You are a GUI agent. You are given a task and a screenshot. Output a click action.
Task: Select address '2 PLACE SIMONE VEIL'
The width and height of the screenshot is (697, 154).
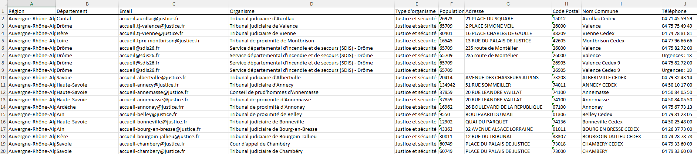(x=508, y=26)
